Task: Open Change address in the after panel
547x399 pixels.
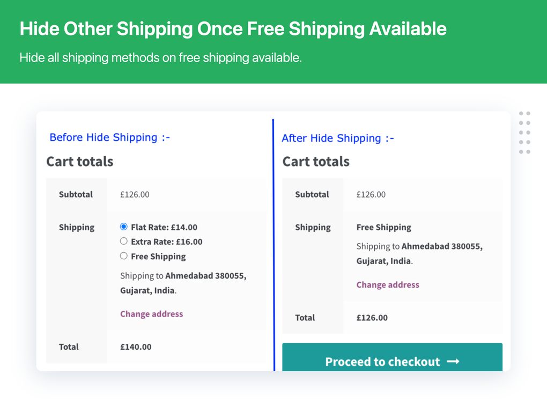Action: coord(387,284)
